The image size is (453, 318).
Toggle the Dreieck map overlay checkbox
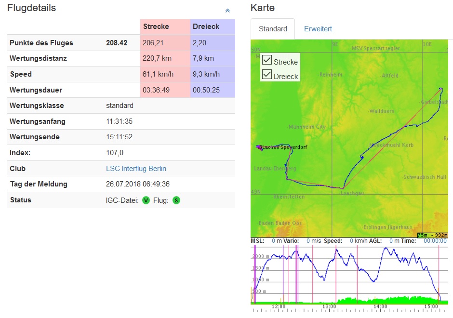tap(267, 75)
